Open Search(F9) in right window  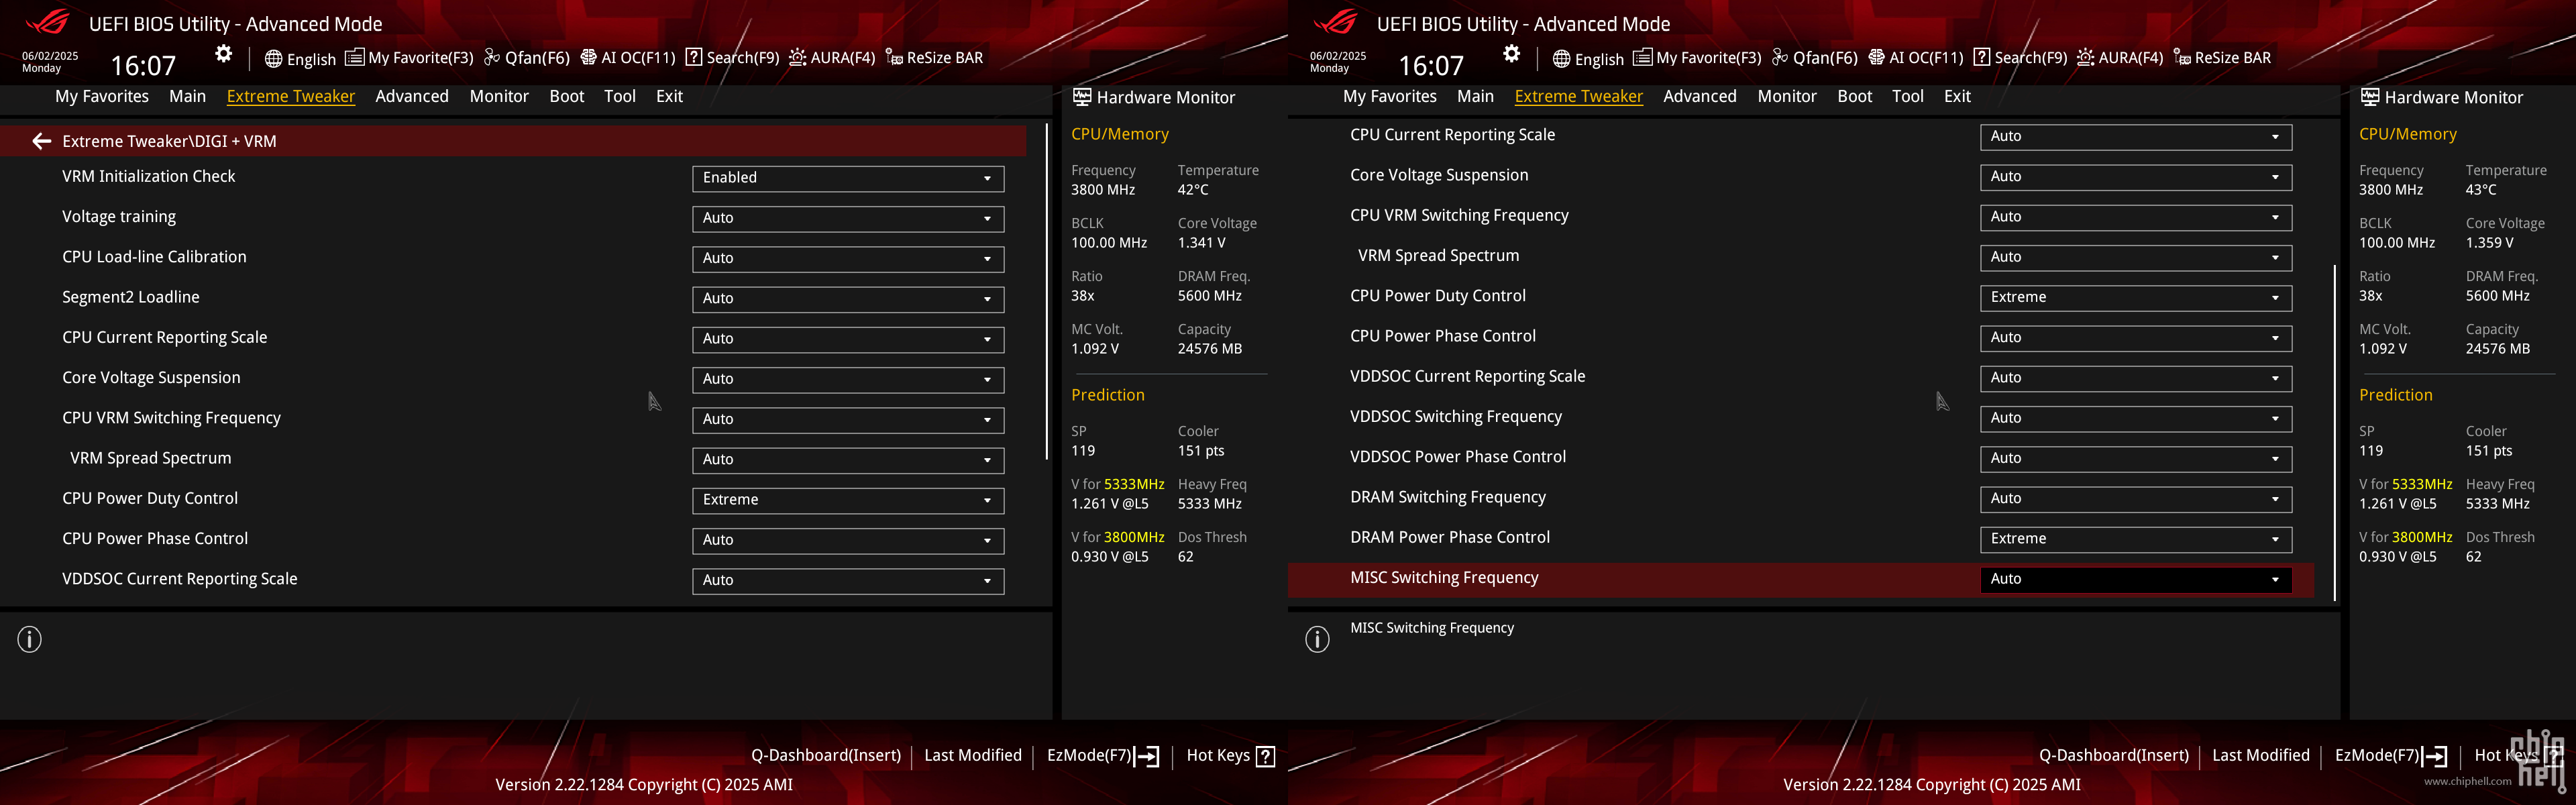(2020, 58)
